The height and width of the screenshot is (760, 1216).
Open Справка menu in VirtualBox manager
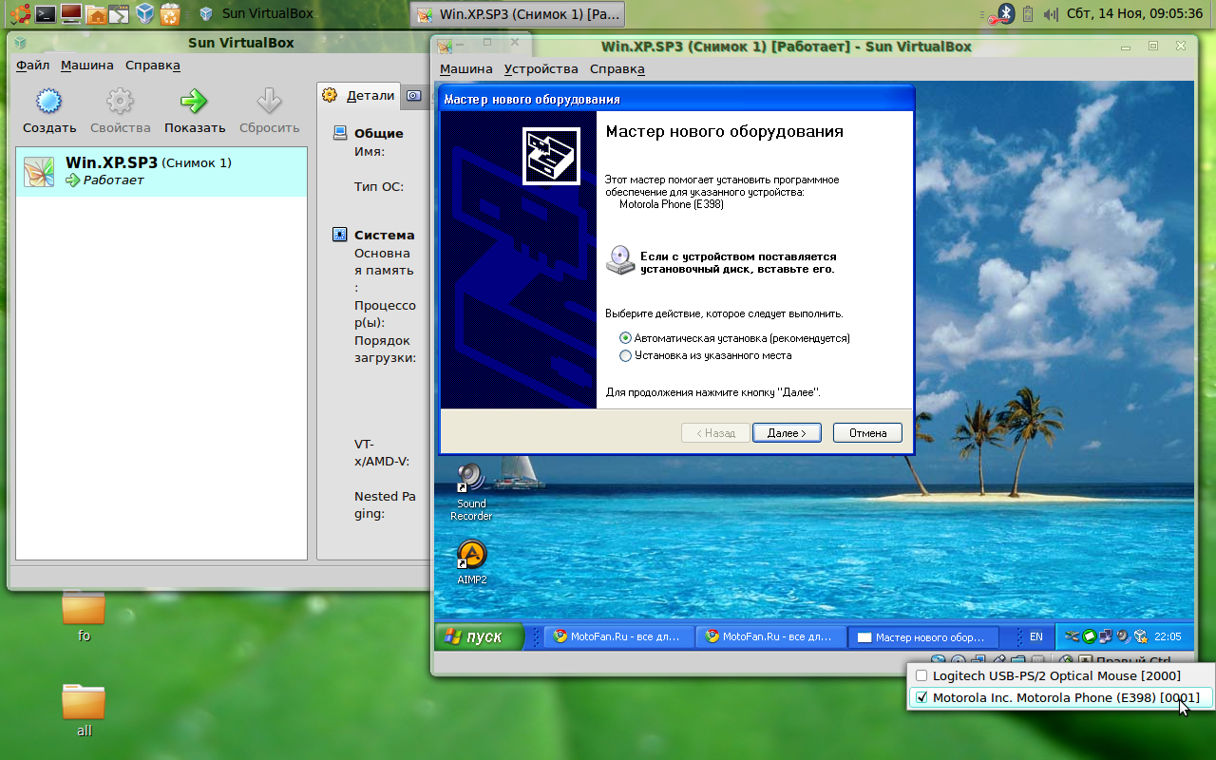click(x=153, y=66)
